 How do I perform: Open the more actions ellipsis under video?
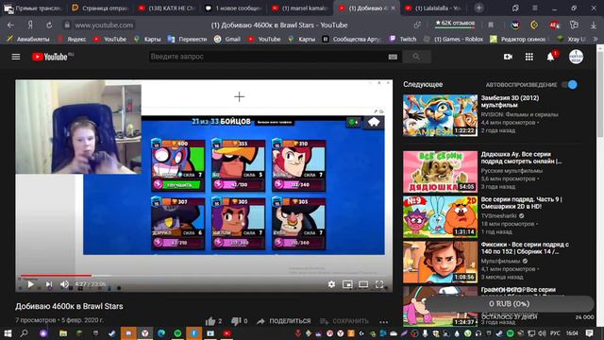pos(384,321)
